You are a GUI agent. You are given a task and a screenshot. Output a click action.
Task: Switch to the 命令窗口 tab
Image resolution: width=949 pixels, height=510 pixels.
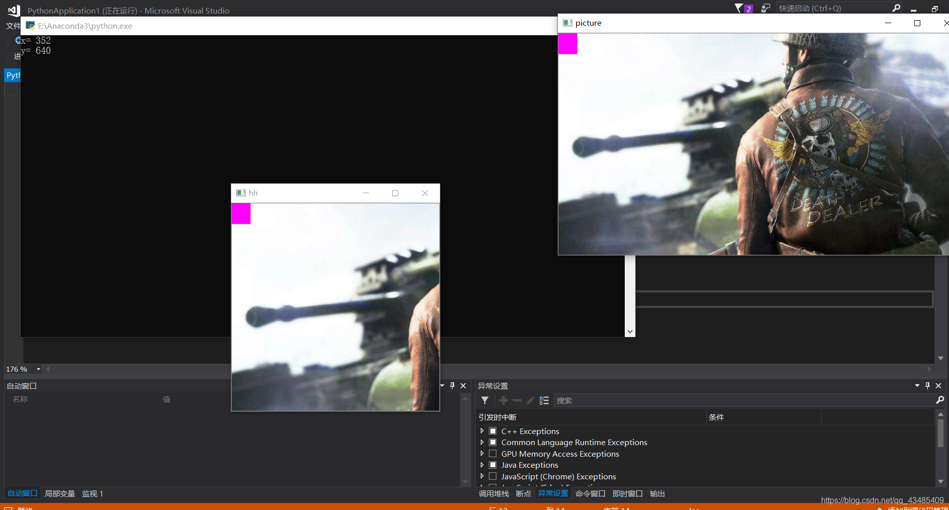coord(591,493)
